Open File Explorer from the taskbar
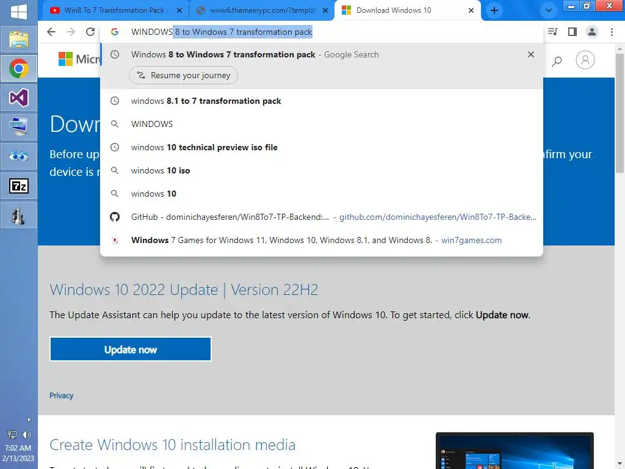The image size is (625, 469). tap(19, 39)
